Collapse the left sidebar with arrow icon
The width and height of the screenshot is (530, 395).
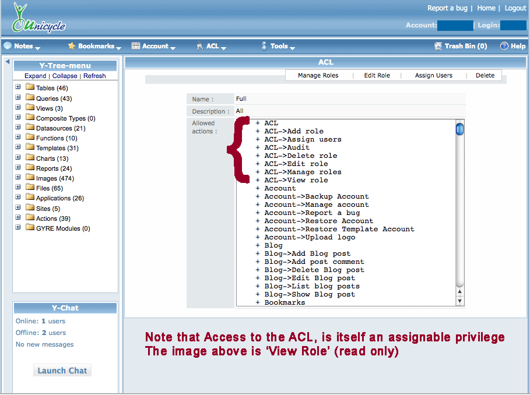point(7,62)
